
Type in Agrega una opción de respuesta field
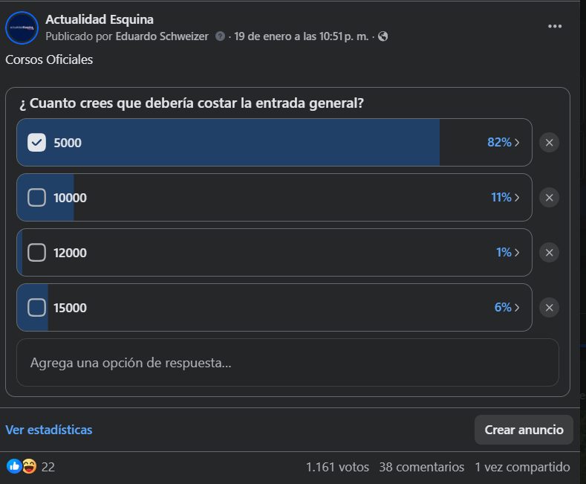pos(287,363)
